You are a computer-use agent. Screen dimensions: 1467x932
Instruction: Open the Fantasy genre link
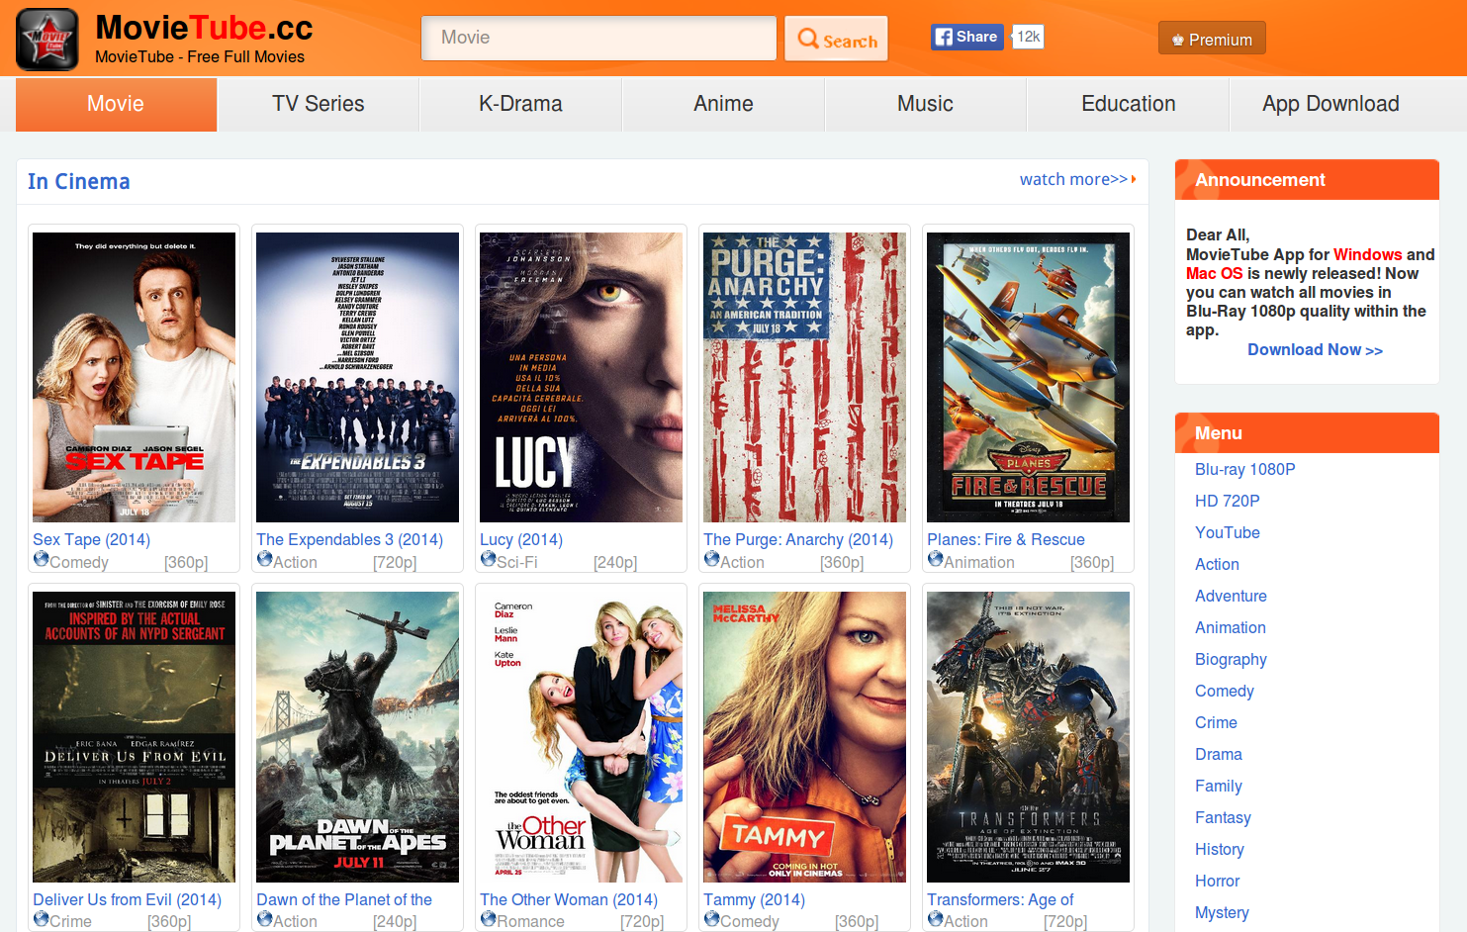(1223, 817)
